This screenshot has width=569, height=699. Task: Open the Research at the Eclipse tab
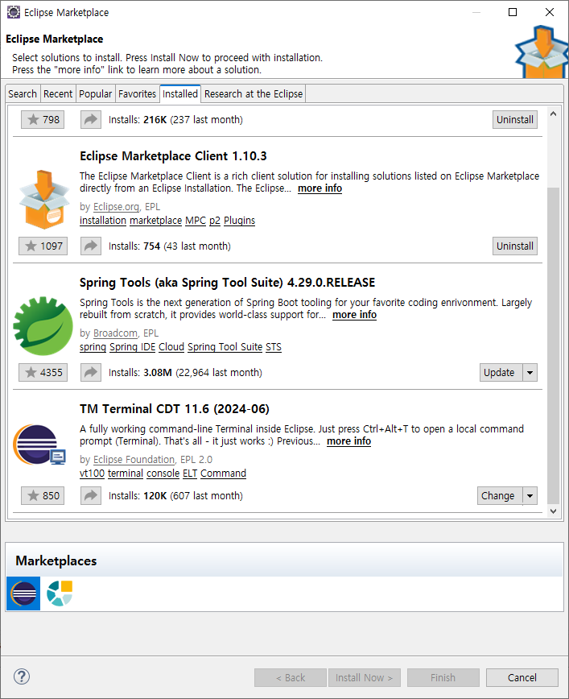coord(254,94)
